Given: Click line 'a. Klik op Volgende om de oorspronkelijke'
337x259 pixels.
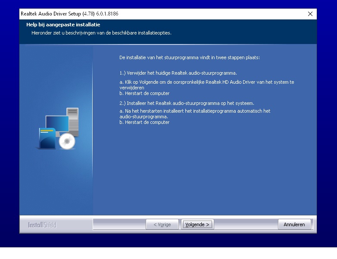Looking at the screenshot, I should [162, 82].
